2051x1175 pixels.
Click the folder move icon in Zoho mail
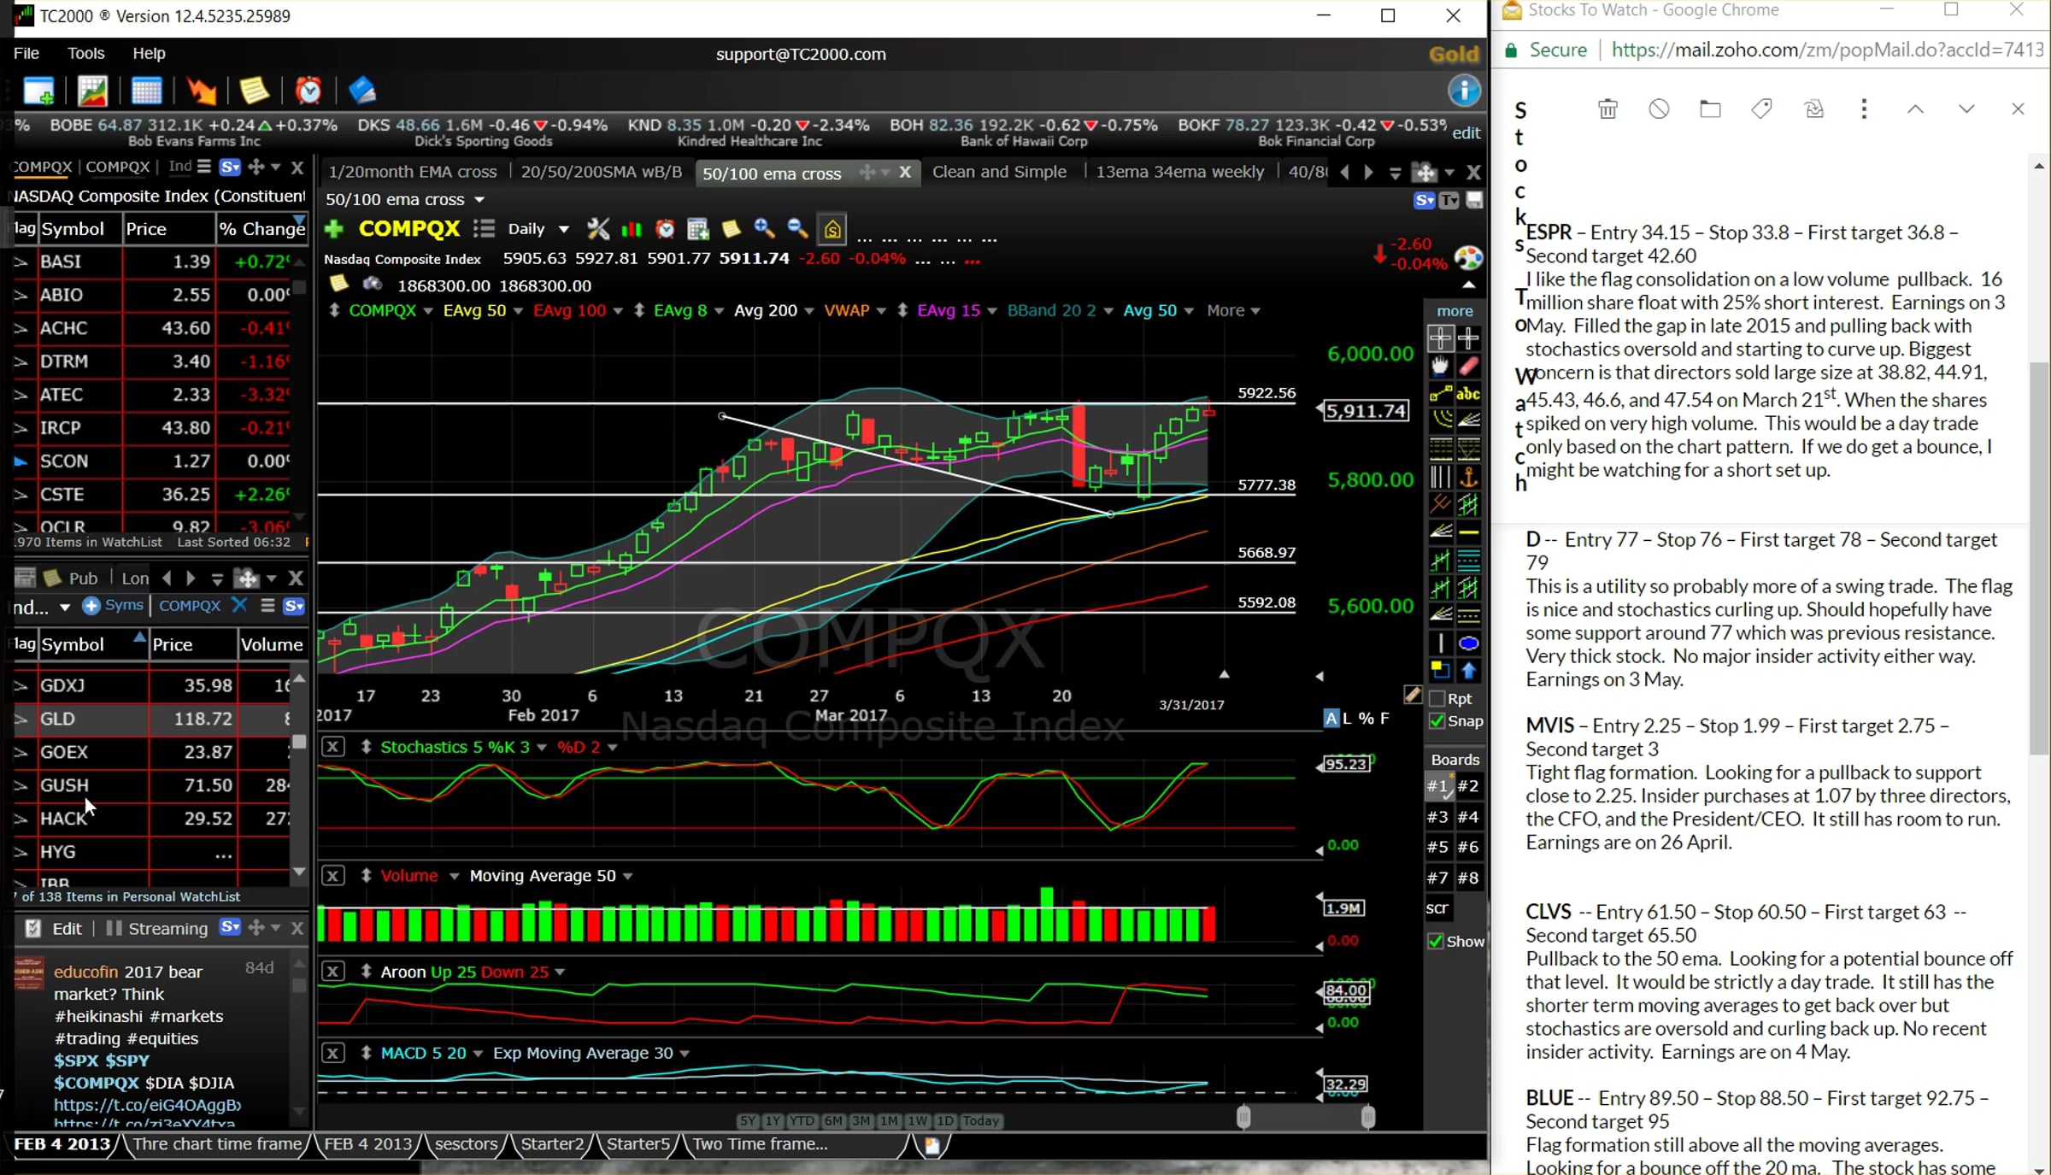tap(1710, 109)
